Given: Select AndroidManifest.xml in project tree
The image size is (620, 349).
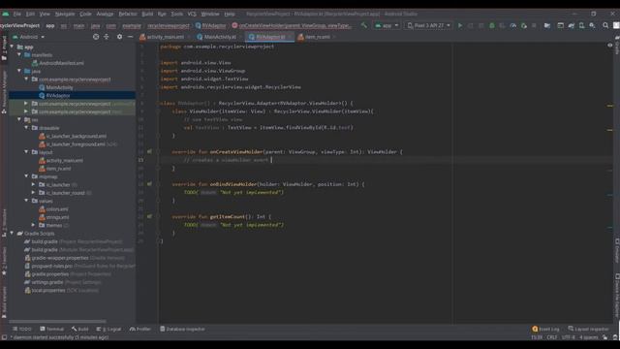Looking at the screenshot, I should point(61,63).
